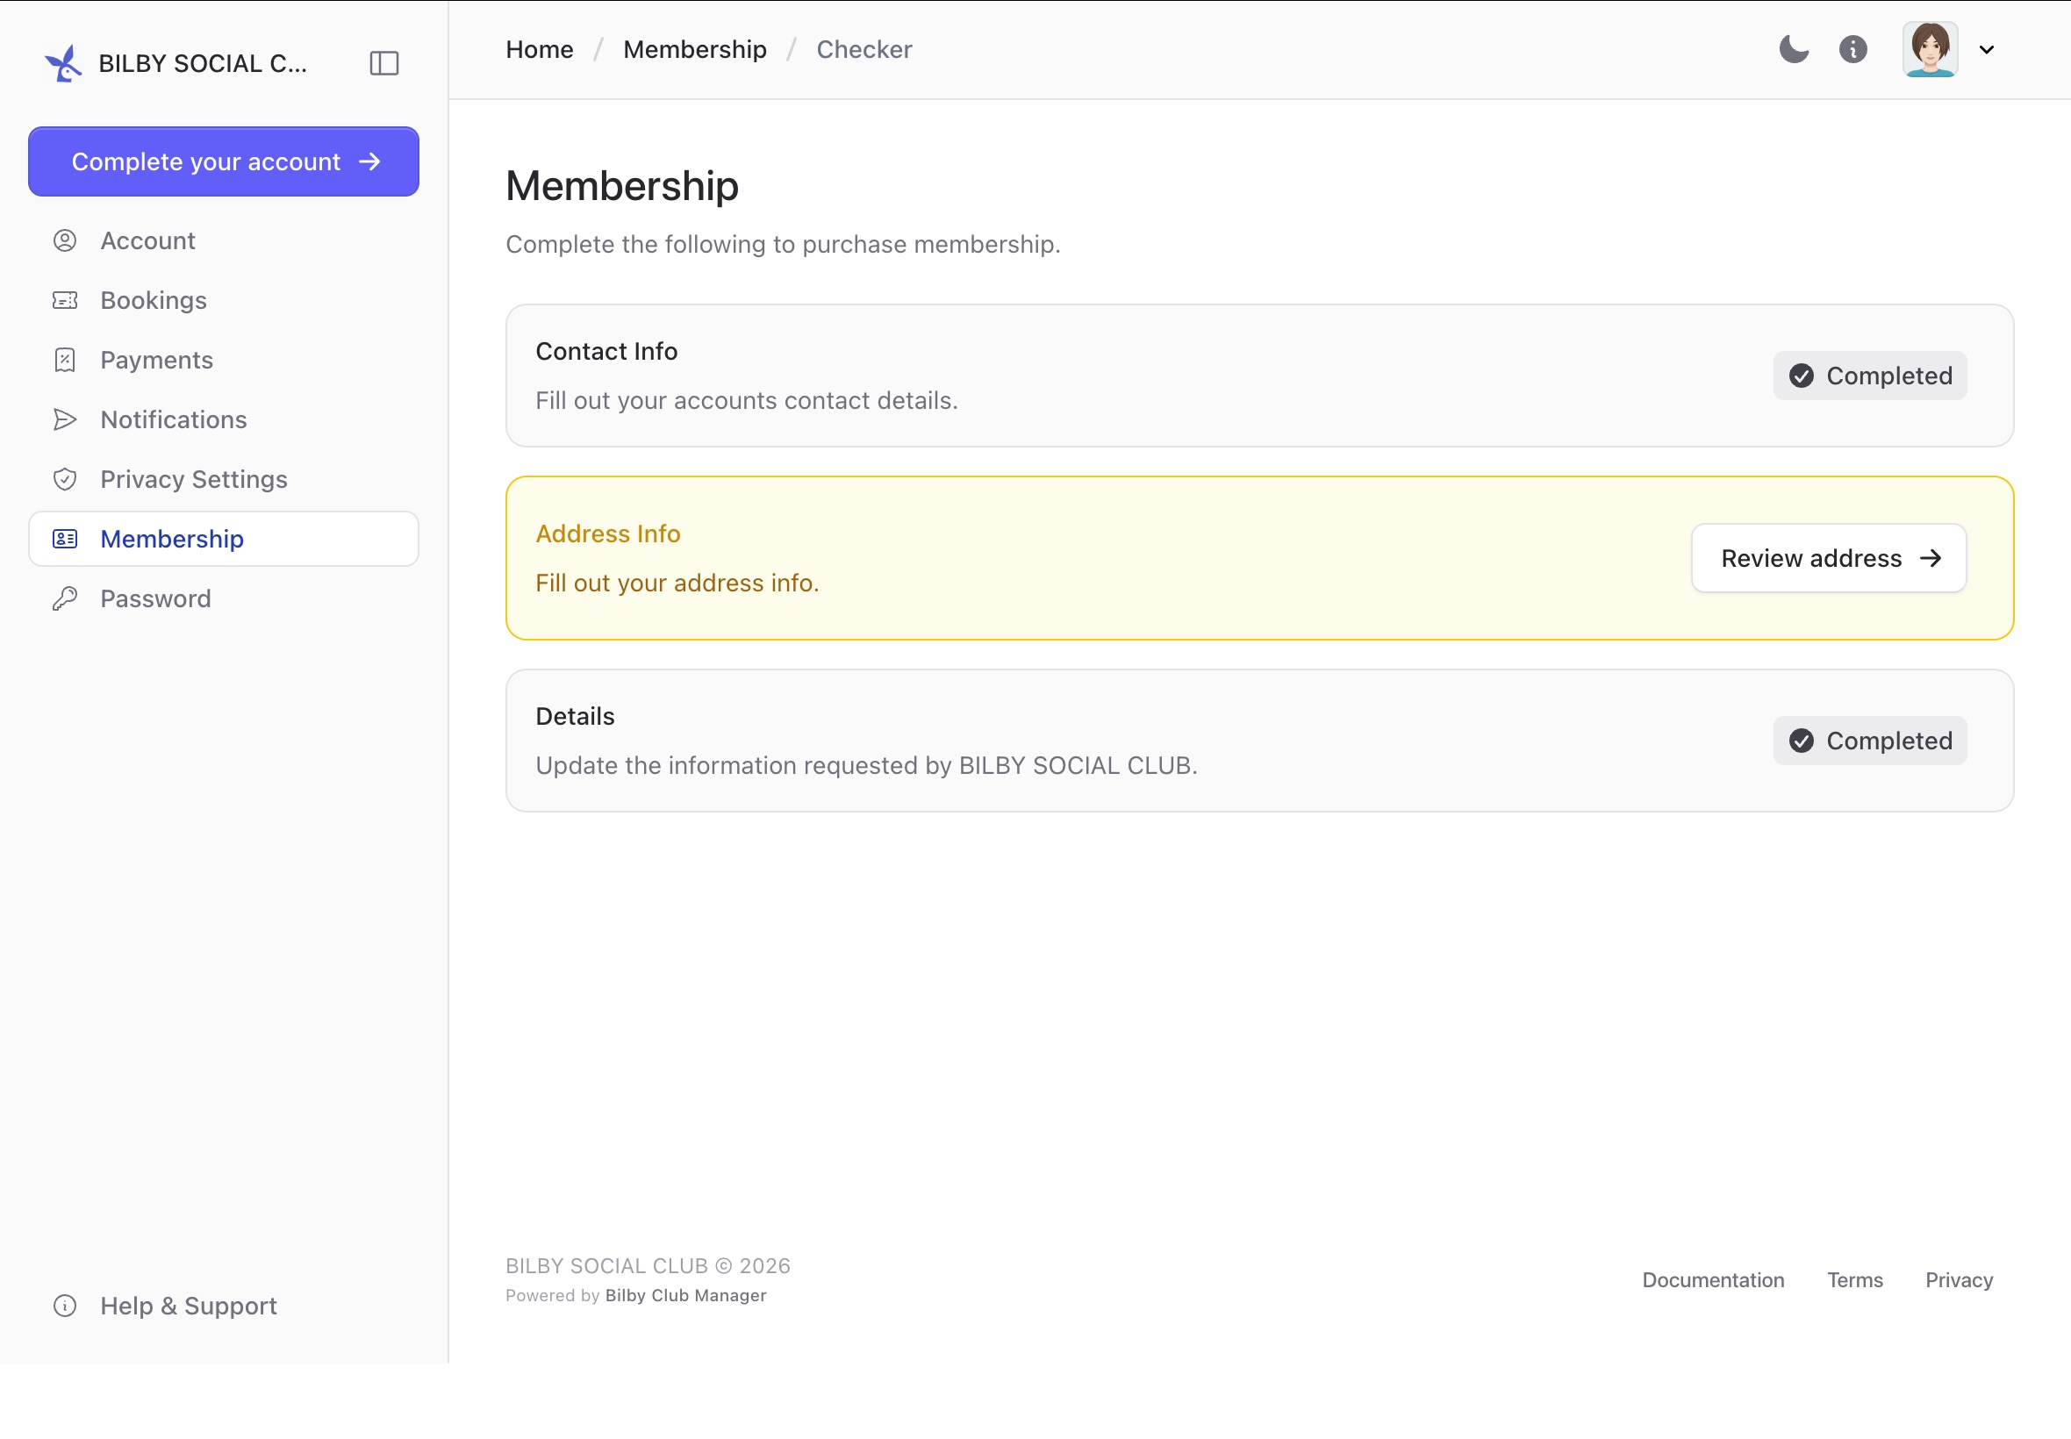
Task: Toggle dark mode with the moon icon
Action: (x=1794, y=48)
